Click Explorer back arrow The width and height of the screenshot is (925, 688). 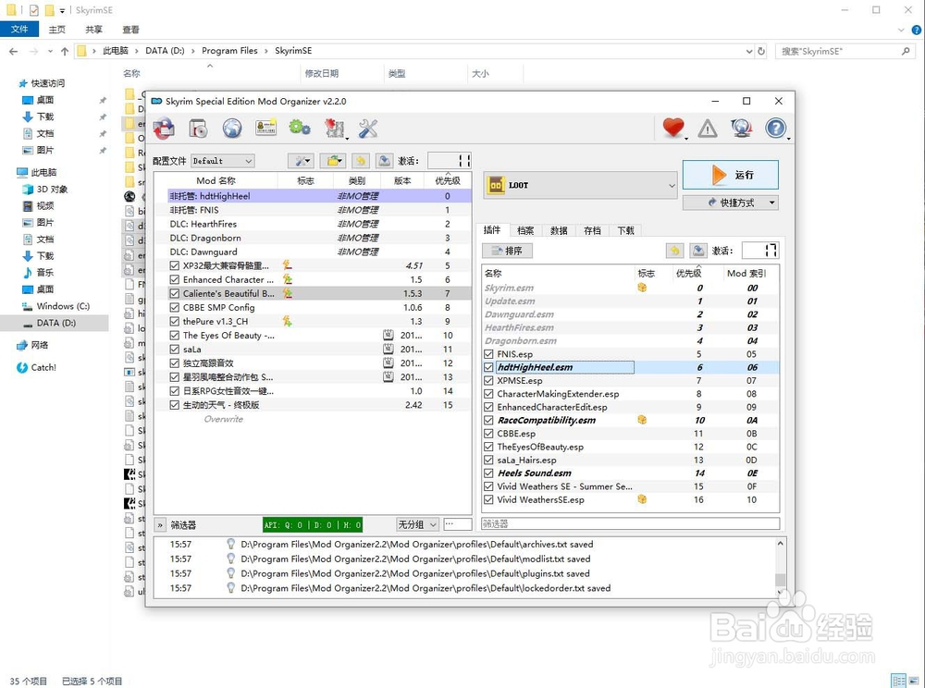coord(14,51)
